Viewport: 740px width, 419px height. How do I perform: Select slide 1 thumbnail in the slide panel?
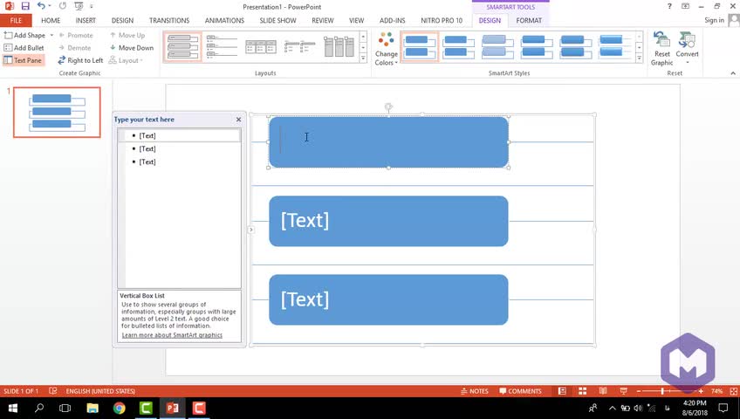(57, 113)
